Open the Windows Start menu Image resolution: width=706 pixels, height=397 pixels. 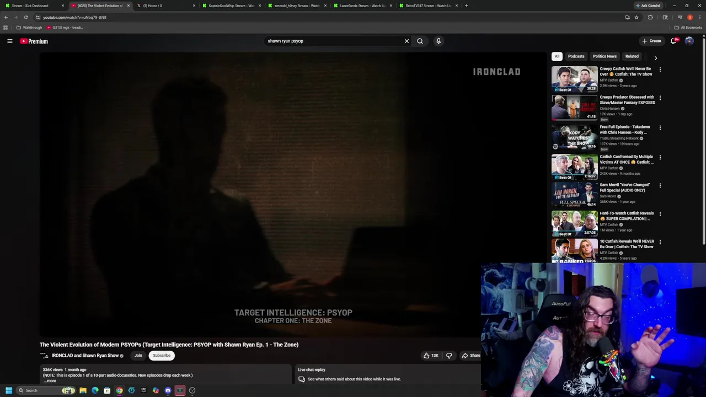9,390
